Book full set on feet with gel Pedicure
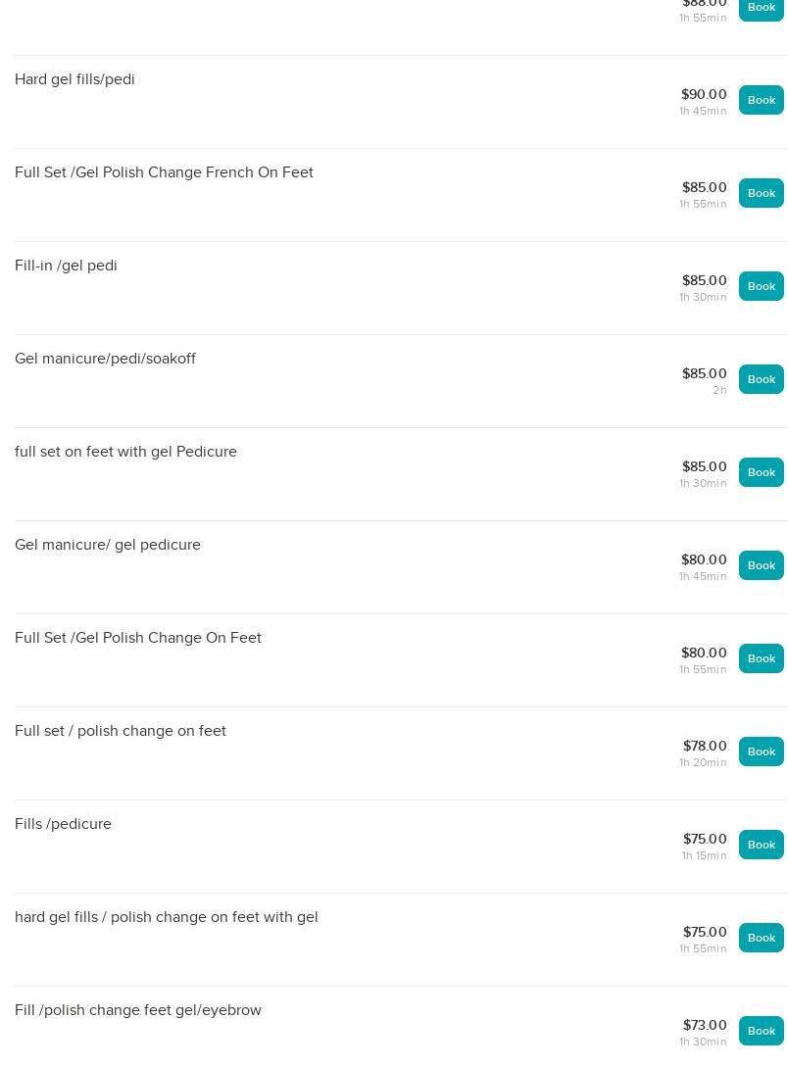The image size is (788, 1067). (x=761, y=472)
